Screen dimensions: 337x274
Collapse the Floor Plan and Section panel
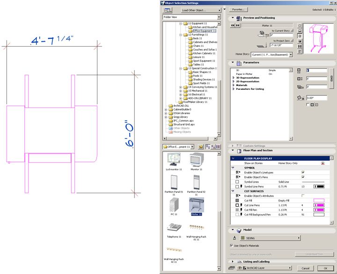tap(233, 150)
